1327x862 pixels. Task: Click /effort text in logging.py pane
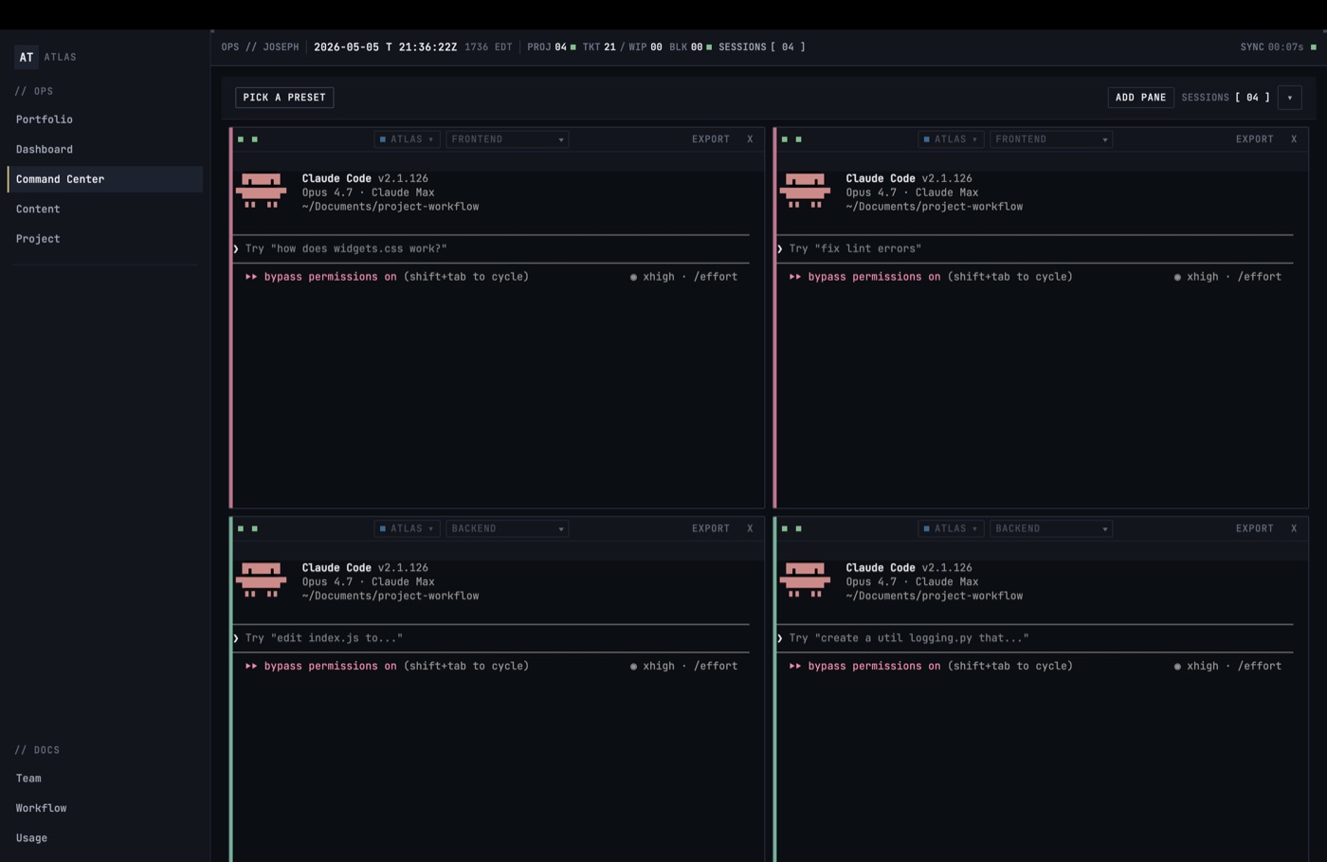[x=1260, y=667]
